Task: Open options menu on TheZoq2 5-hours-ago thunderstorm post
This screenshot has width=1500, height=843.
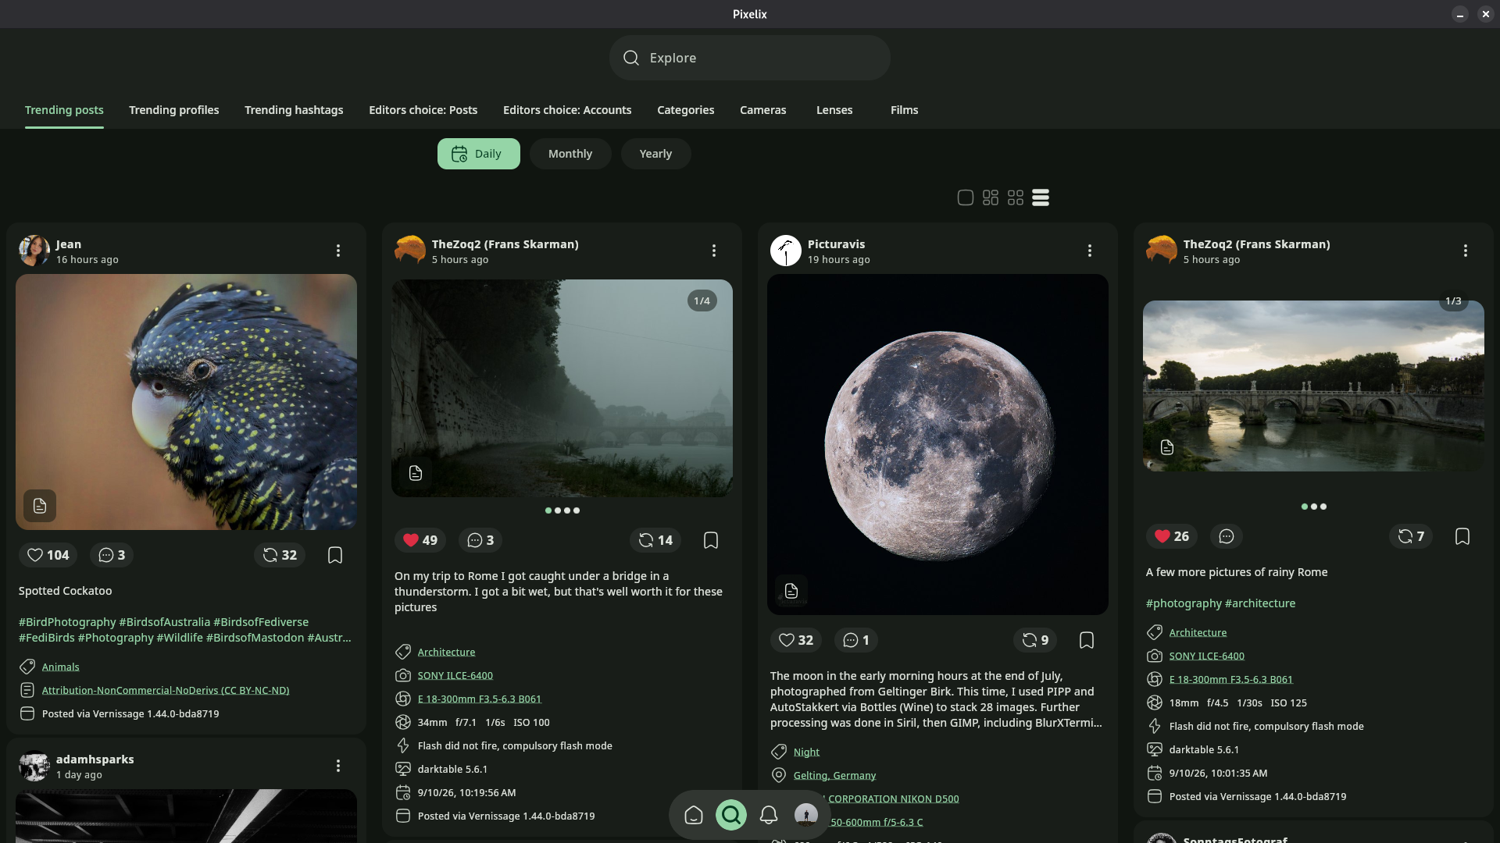Action: tap(714, 251)
